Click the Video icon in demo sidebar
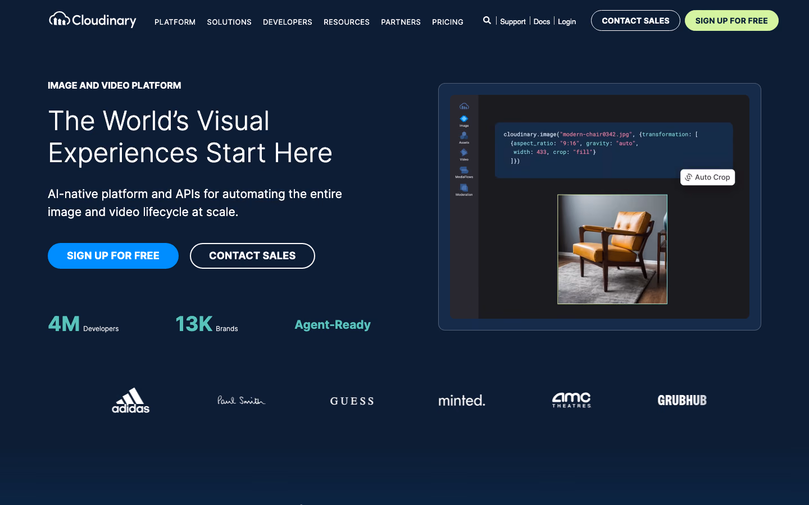Viewport: 809px width, 505px height. pos(464,154)
